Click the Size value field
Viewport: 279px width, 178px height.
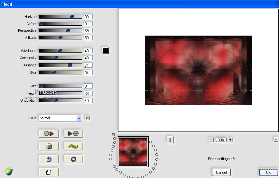point(88,86)
